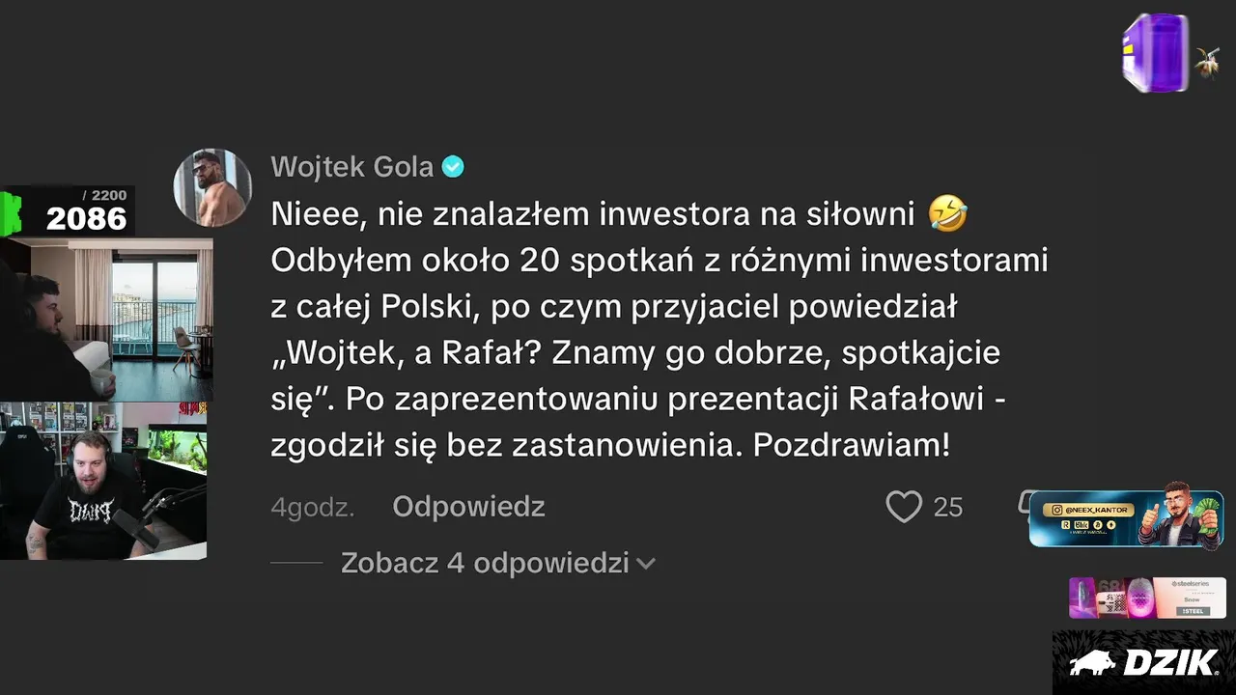
Task: Open Wojtek Gola's username link
Action: click(x=351, y=167)
